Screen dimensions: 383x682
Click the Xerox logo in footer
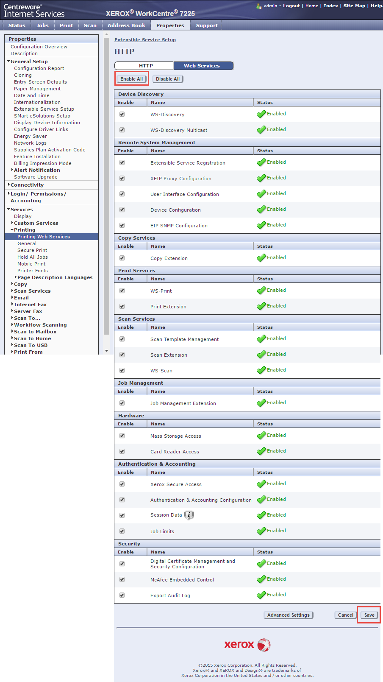(247, 645)
